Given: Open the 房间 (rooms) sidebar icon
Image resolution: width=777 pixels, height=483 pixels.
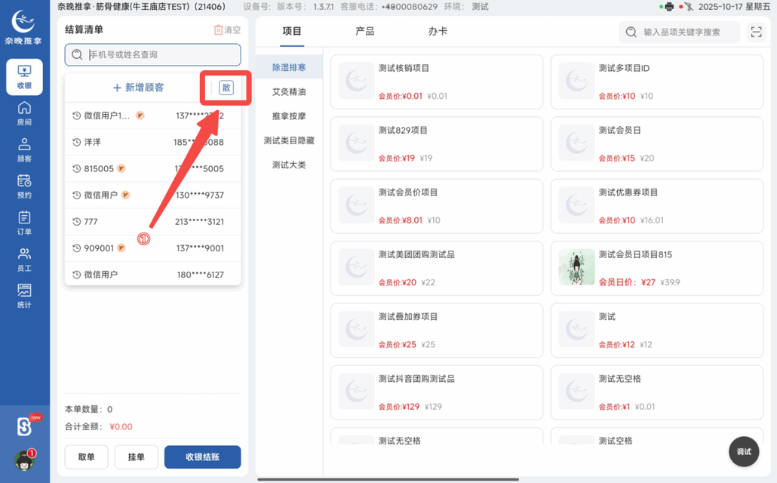Looking at the screenshot, I should coord(25,112).
